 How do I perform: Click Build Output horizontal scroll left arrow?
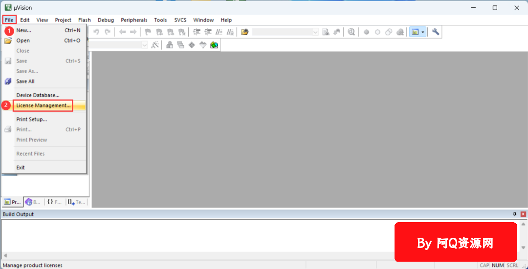coord(5,255)
